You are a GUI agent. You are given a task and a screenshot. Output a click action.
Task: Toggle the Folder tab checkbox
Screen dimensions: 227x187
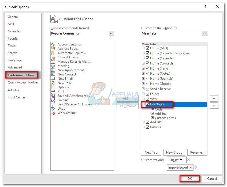click(147, 94)
